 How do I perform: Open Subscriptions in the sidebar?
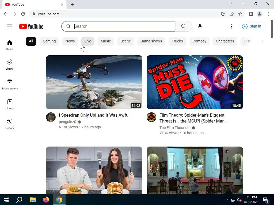click(10, 85)
